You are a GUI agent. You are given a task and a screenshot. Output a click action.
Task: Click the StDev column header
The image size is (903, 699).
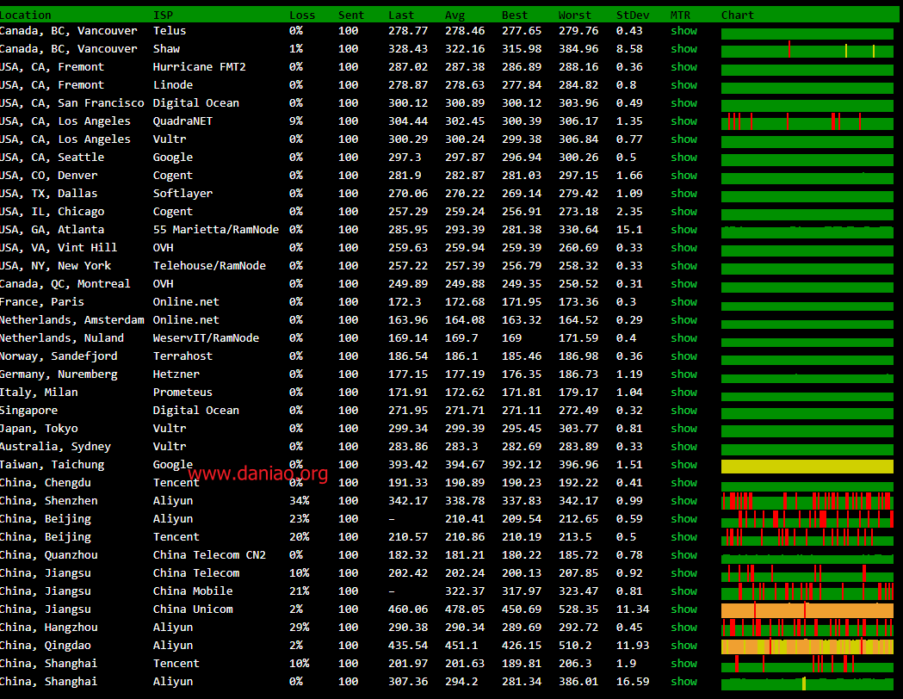click(633, 15)
